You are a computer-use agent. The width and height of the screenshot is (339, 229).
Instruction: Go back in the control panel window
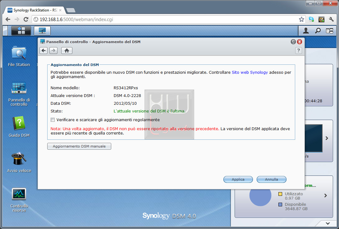[44, 51]
